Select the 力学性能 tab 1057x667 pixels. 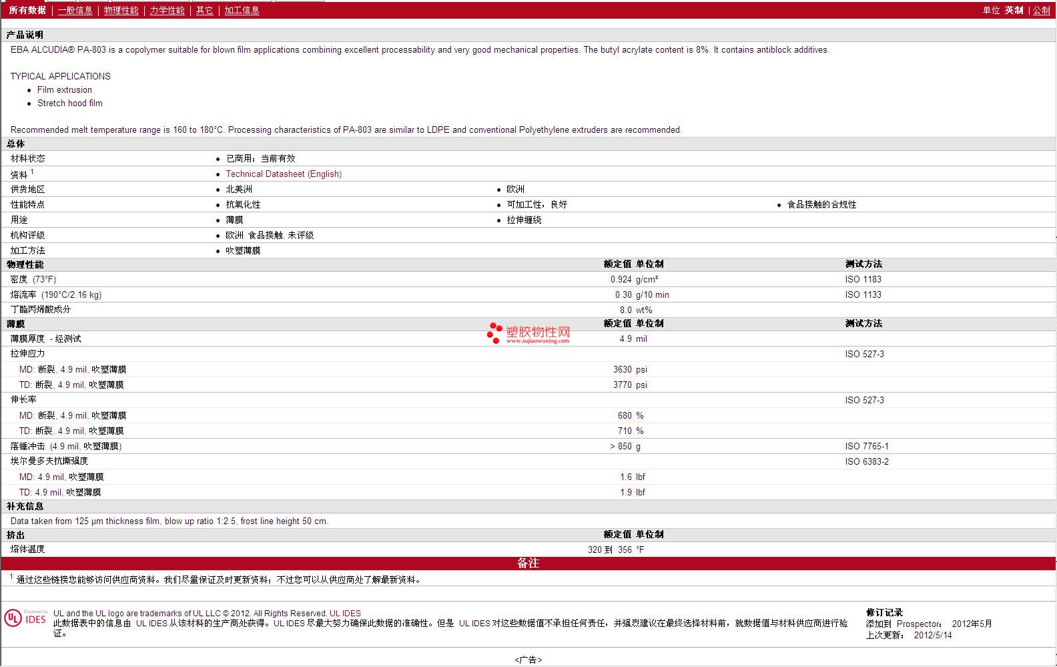coord(167,11)
